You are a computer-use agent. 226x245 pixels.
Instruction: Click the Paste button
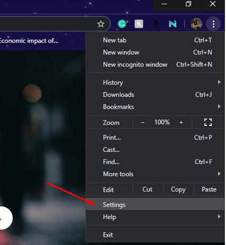[209, 189]
